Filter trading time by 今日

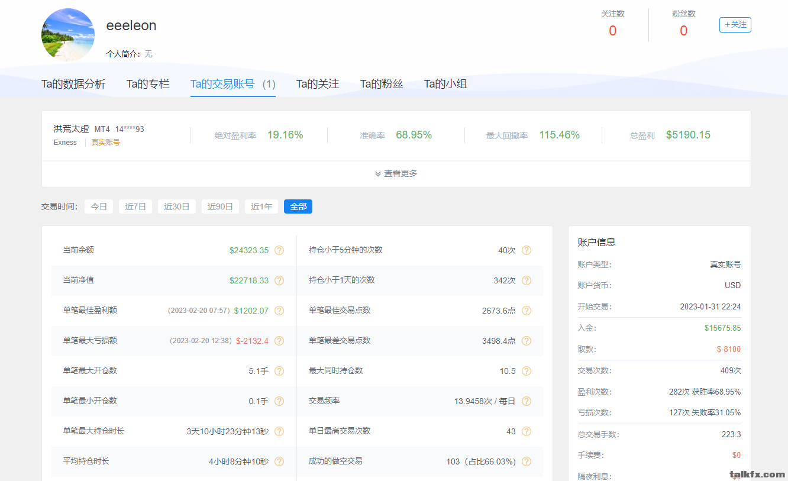point(99,206)
